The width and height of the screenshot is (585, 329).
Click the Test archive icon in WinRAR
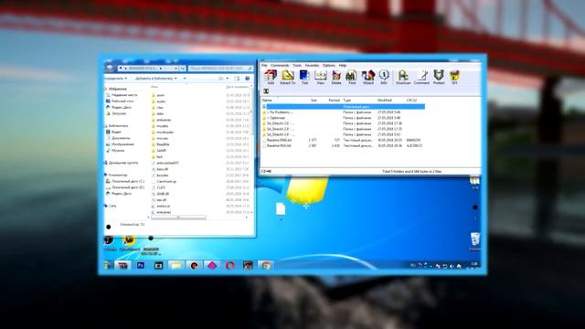click(x=304, y=77)
